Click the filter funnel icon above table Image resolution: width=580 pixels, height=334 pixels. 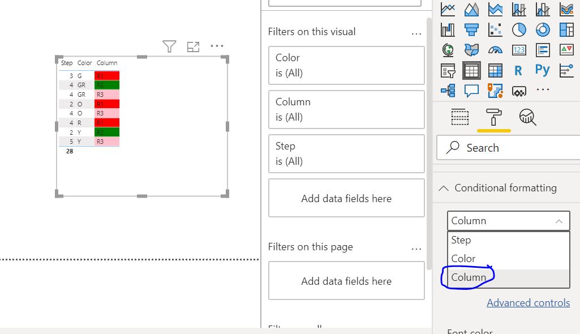coord(169,46)
